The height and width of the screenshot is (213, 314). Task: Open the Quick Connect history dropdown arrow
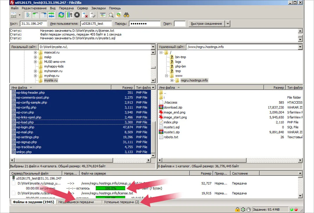[x=228, y=24]
